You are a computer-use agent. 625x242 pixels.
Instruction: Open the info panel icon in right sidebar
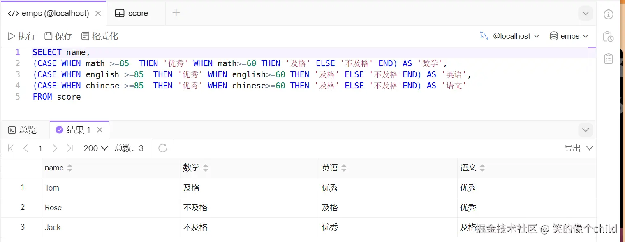(609, 14)
